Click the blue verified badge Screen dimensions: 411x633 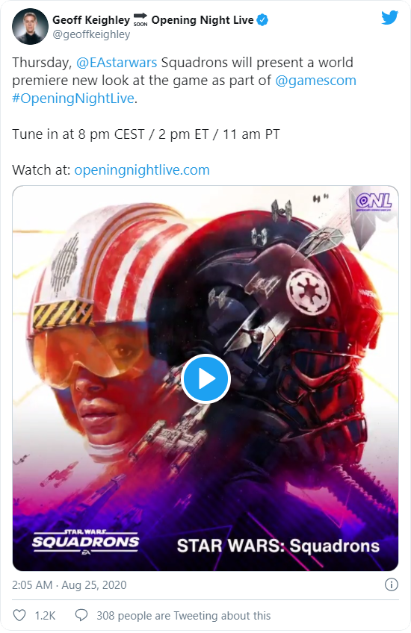(262, 19)
